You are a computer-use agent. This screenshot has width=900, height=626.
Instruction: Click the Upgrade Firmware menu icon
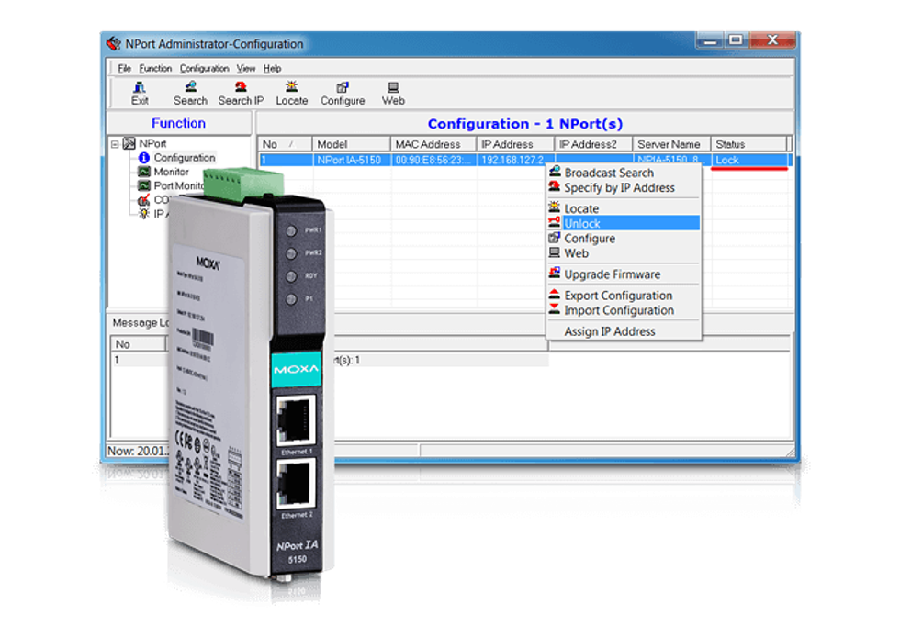555,274
